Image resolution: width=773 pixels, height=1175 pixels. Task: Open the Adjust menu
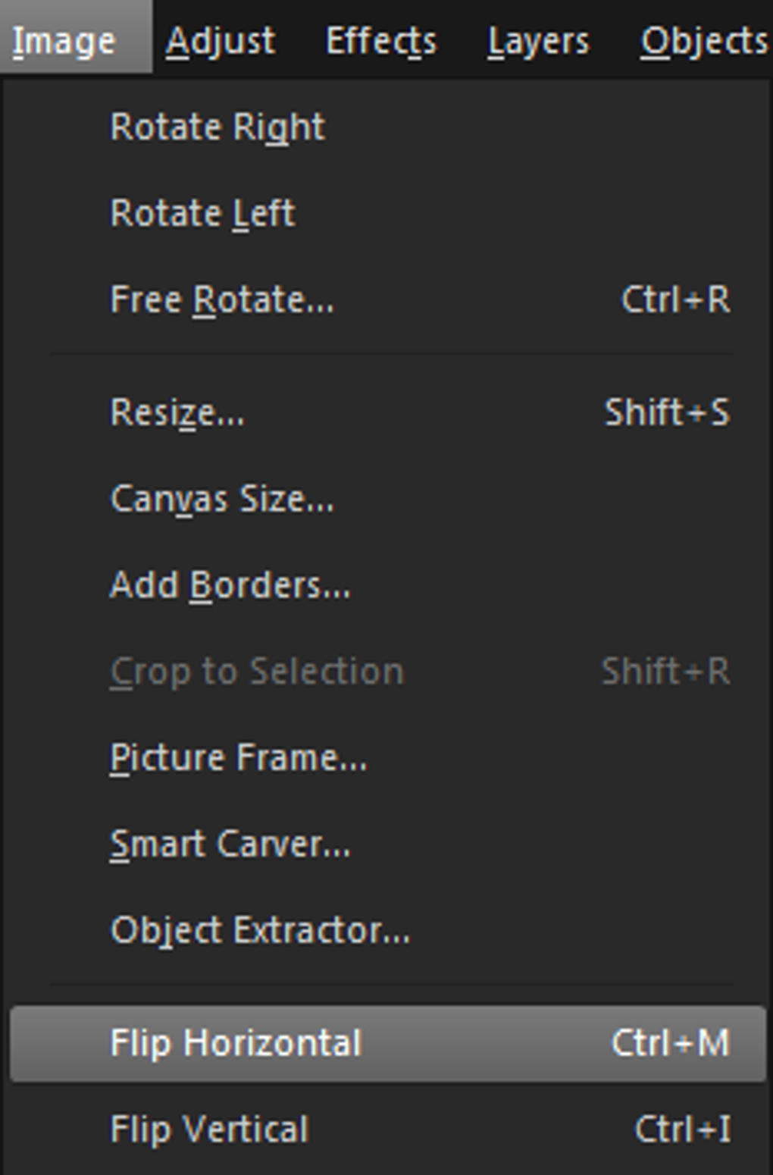(220, 40)
